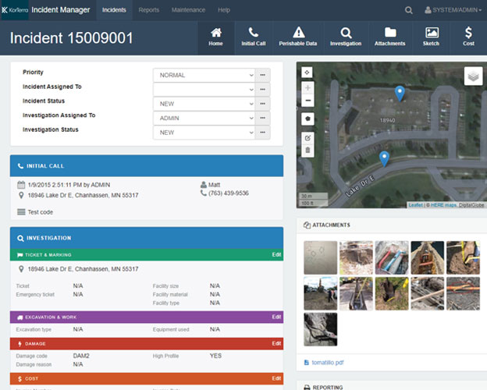Switch to the Perishable Data tab

point(299,37)
